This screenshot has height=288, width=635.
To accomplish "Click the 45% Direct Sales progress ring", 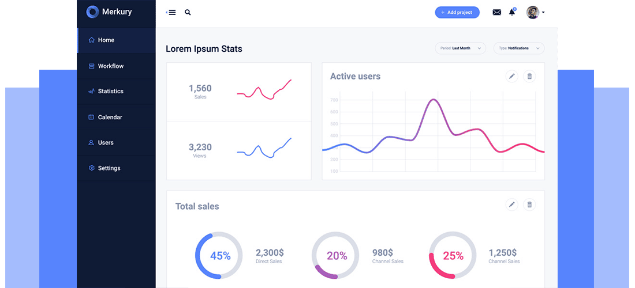I will (x=219, y=256).
